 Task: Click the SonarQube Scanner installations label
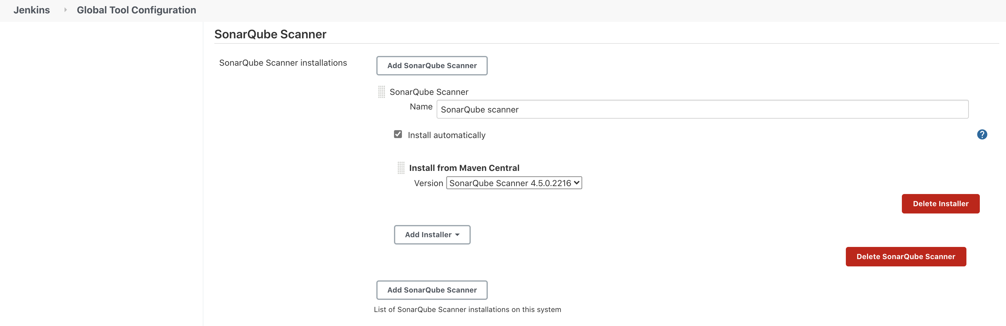click(283, 63)
